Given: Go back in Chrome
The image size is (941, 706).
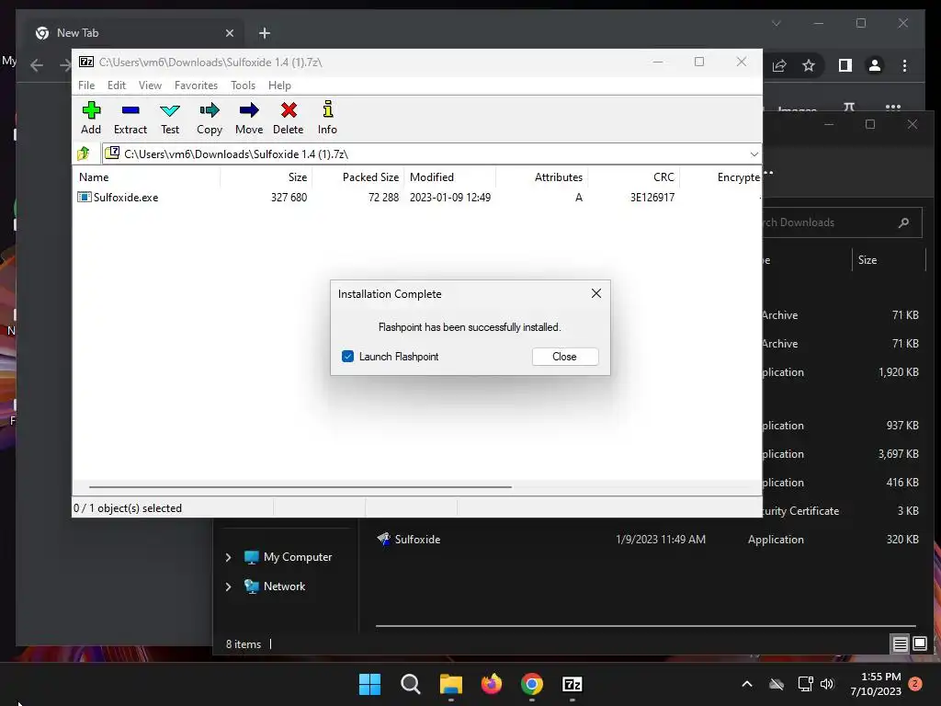Looking at the screenshot, I should 37,65.
